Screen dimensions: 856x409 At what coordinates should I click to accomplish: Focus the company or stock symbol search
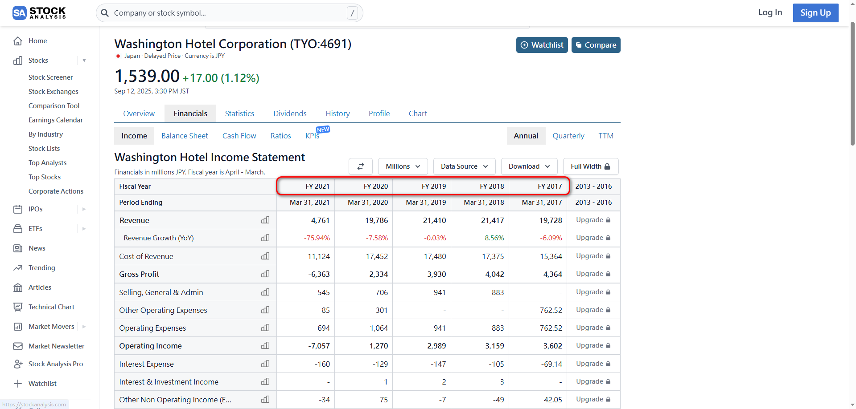pos(230,13)
